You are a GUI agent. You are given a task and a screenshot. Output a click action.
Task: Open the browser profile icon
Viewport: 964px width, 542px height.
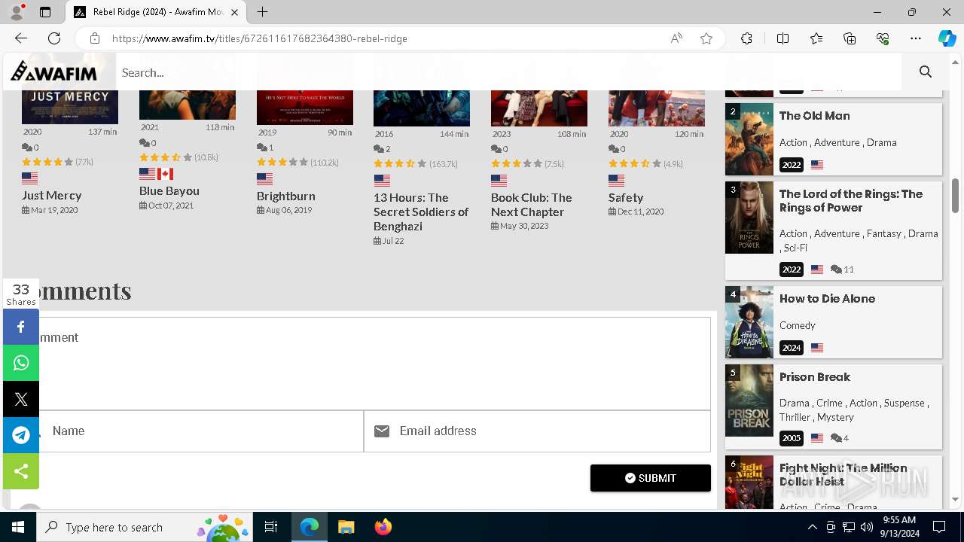click(x=17, y=12)
